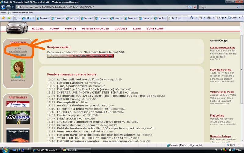Screen dimensions: 244x153
Task: Open the Favorites Center star icon
Action: point(3,18)
